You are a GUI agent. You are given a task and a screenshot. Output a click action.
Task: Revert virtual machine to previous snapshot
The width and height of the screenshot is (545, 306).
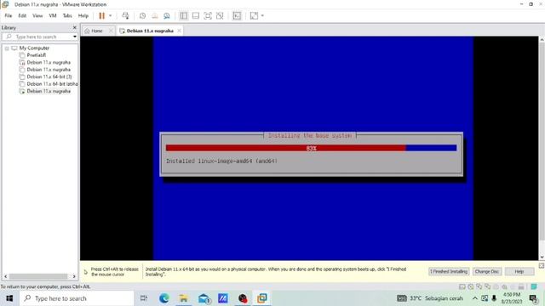(x=155, y=15)
